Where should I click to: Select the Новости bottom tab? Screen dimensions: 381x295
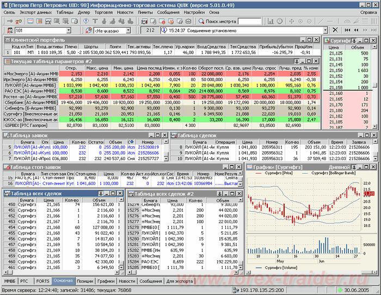126,281
